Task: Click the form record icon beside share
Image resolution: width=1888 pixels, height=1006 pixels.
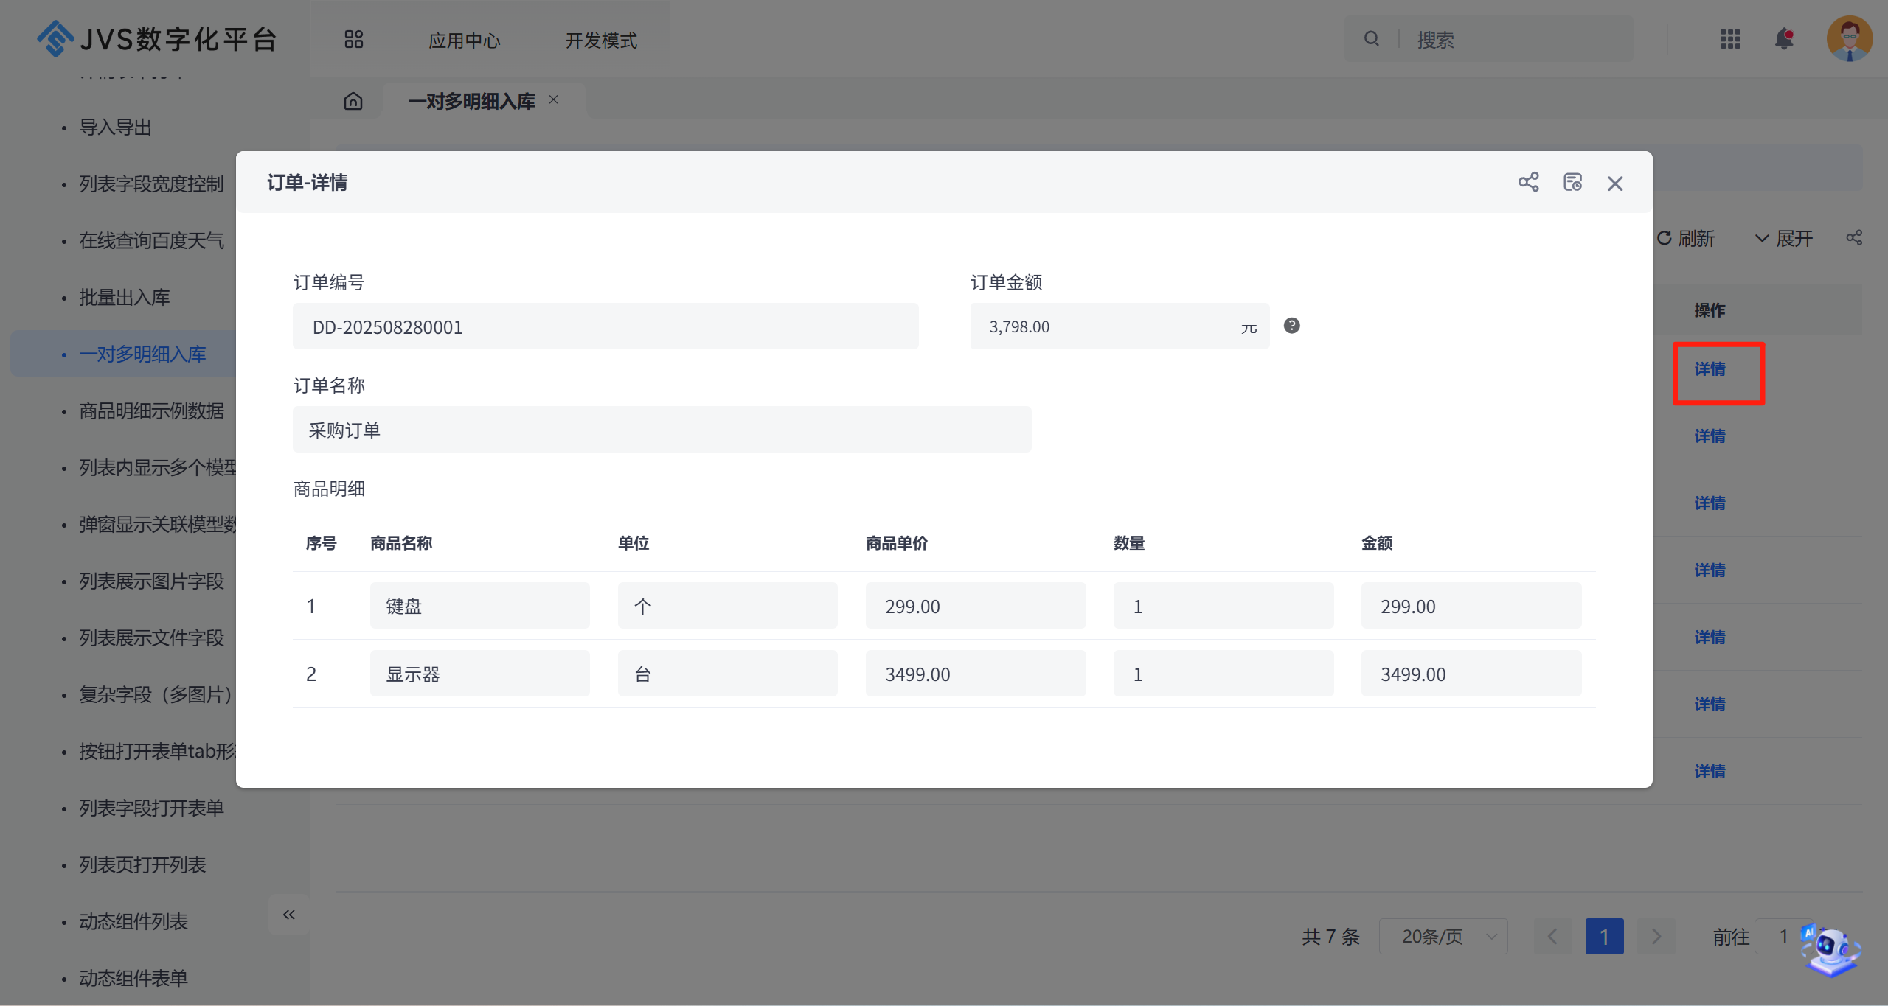Action: pyautogui.click(x=1572, y=182)
